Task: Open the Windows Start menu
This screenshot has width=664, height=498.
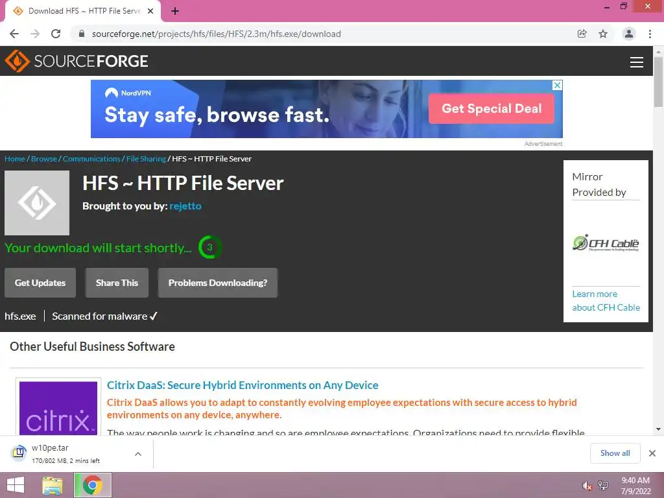Action: click(x=16, y=485)
